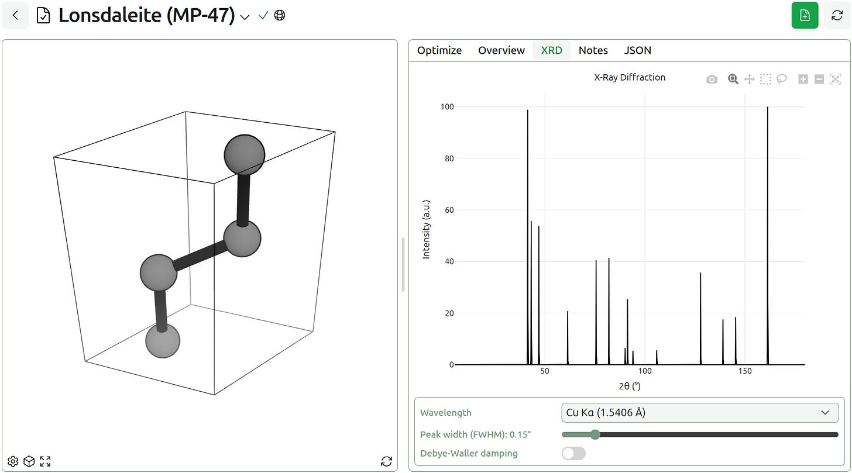Enter fullscreen in the structure viewer
The image size is (852, 473).
pyautogui.click(x=45, y=461)
